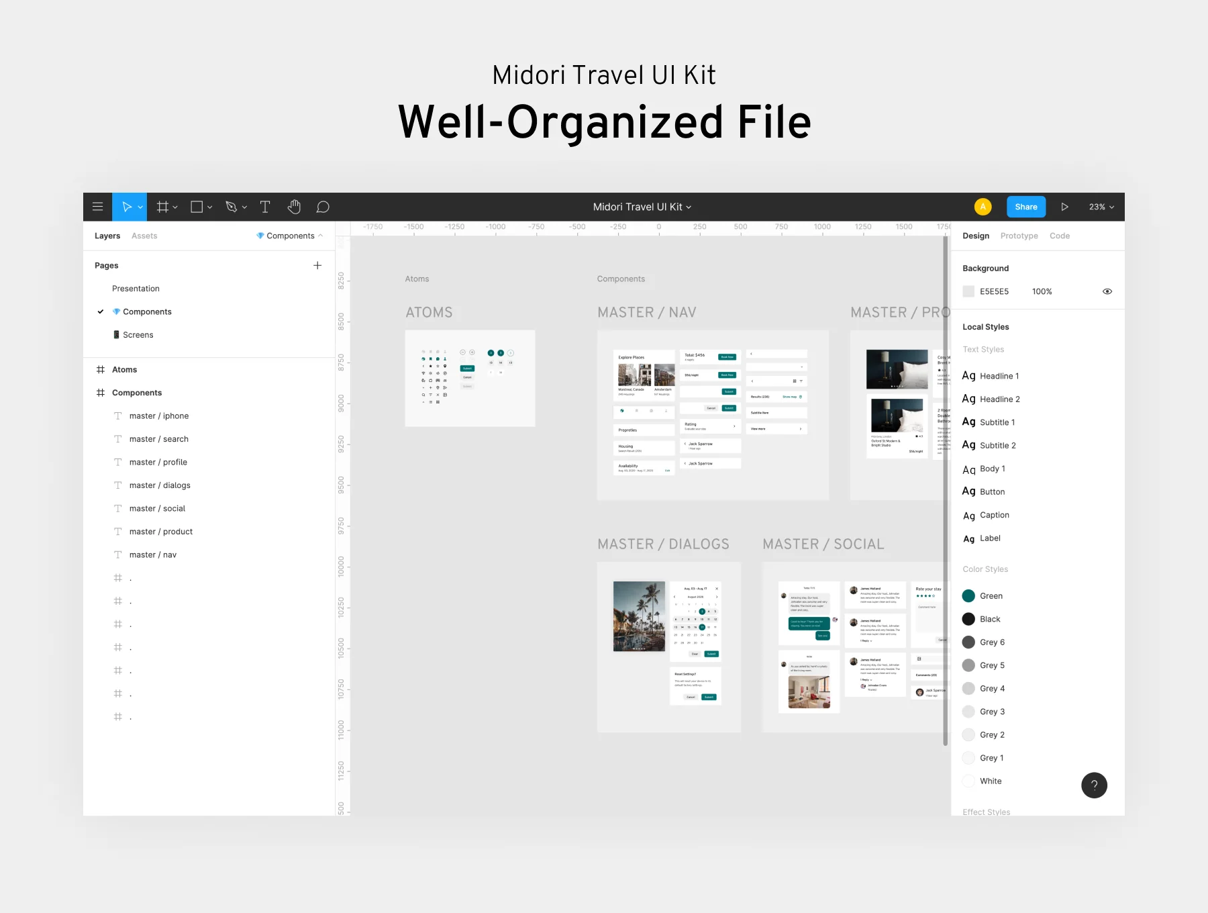Click frame icon beside Atoms layer
1208x913 pixels.
(x=101, y=370)
